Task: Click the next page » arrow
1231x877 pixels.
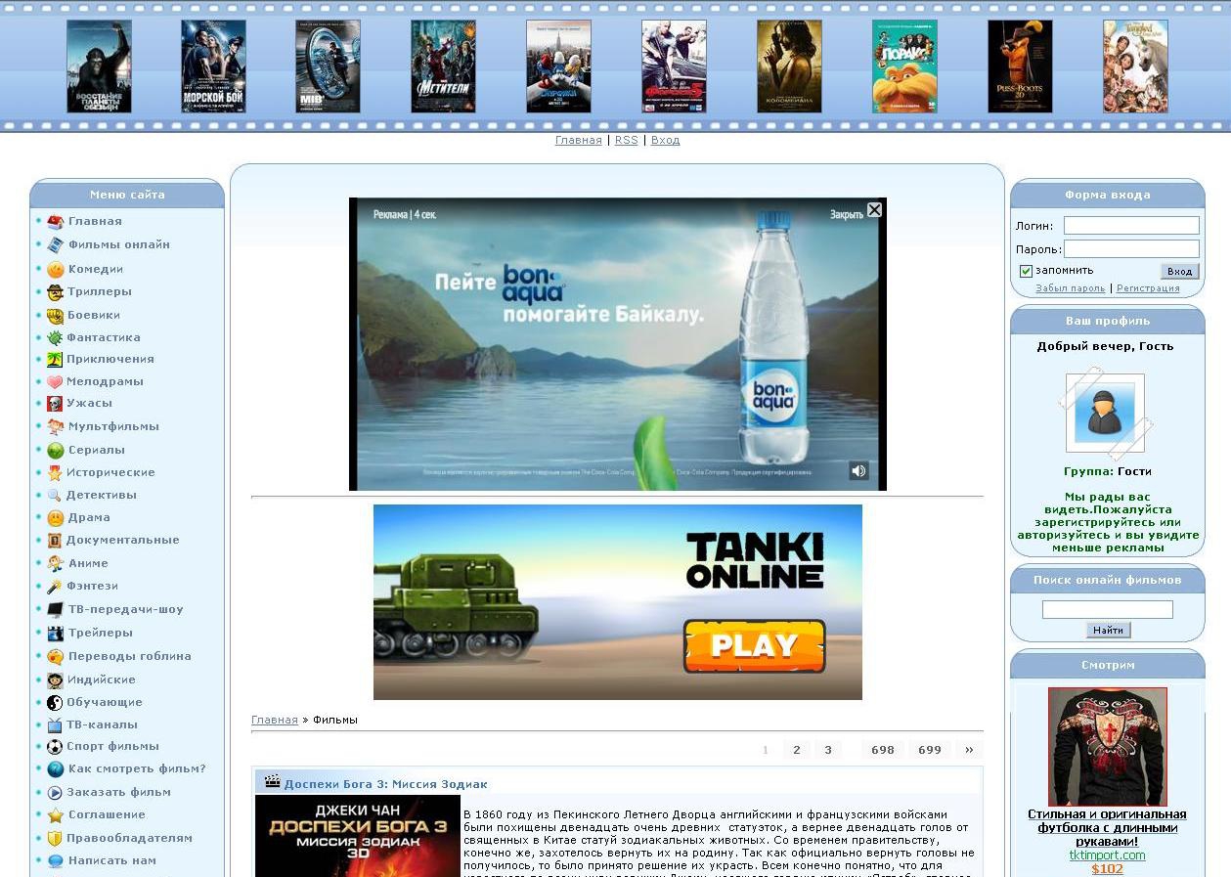Action: [x=969, y=750]
